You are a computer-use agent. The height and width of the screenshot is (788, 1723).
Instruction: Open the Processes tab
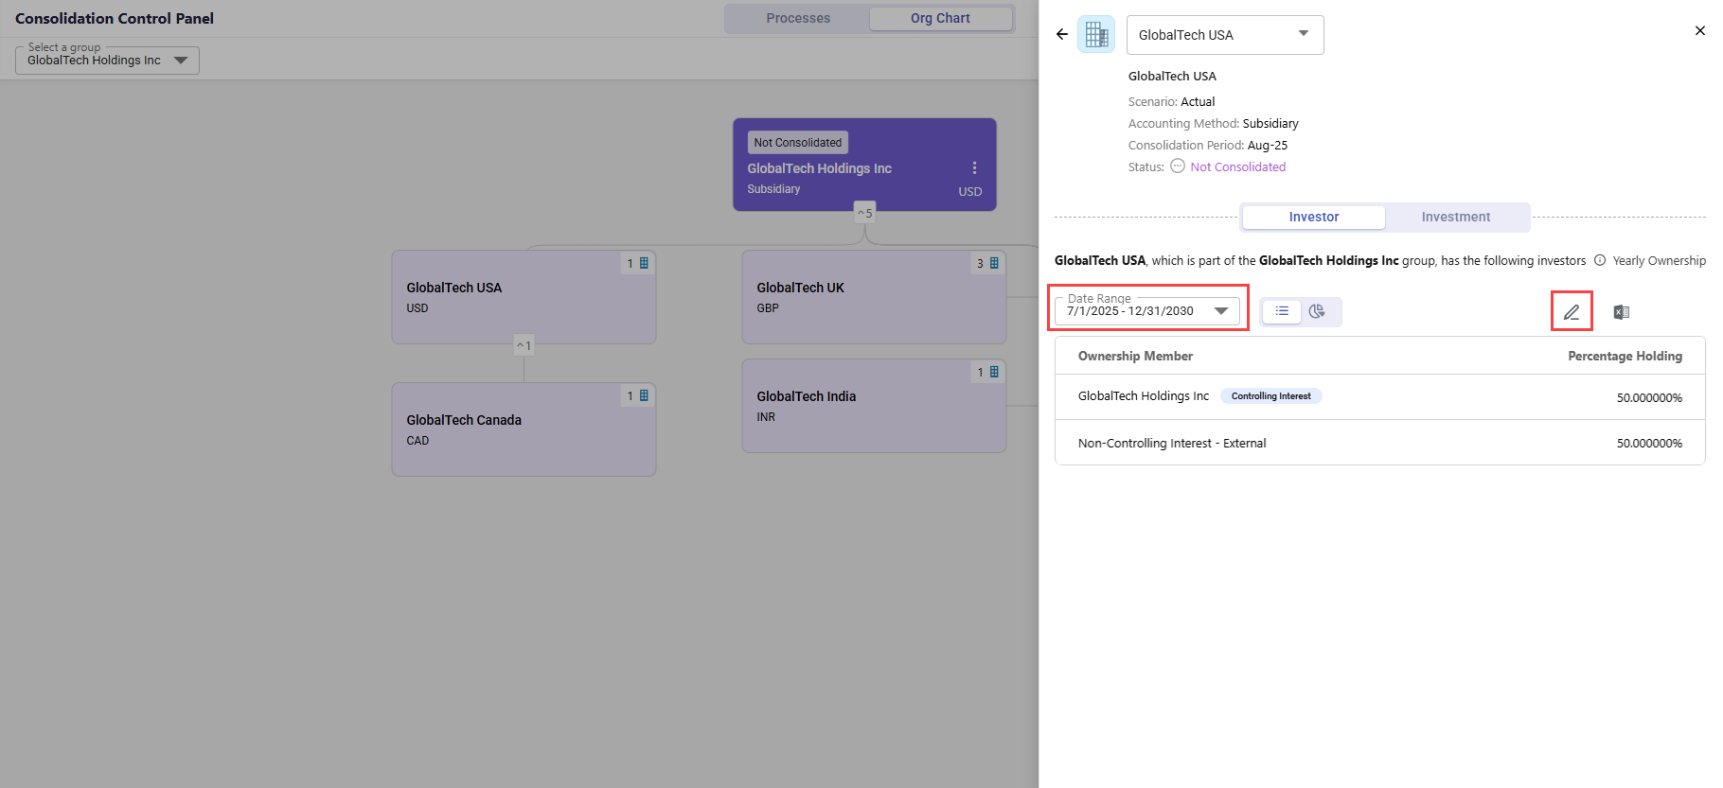pyautogui.click(x=797, y=18)
